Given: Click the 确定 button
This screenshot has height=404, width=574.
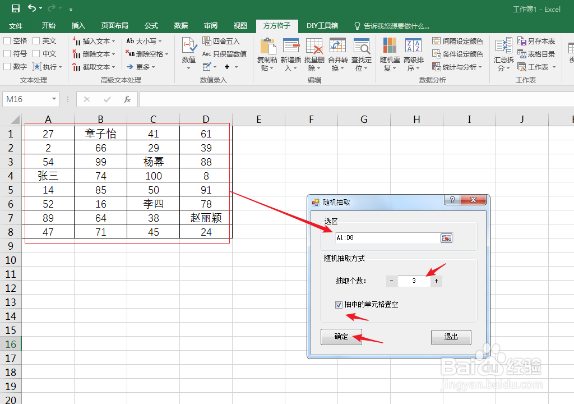Looking at the screenshot, I should click(x=341, y=337).
